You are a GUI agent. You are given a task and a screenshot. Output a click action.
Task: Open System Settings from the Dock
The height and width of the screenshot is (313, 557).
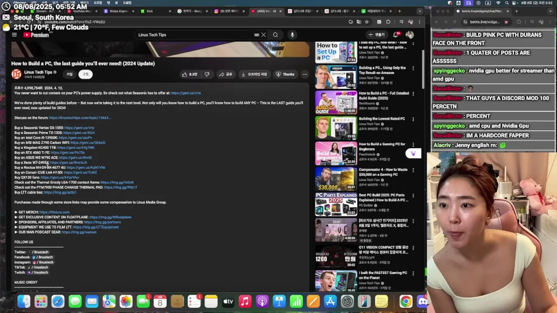(x=347, y=301)
